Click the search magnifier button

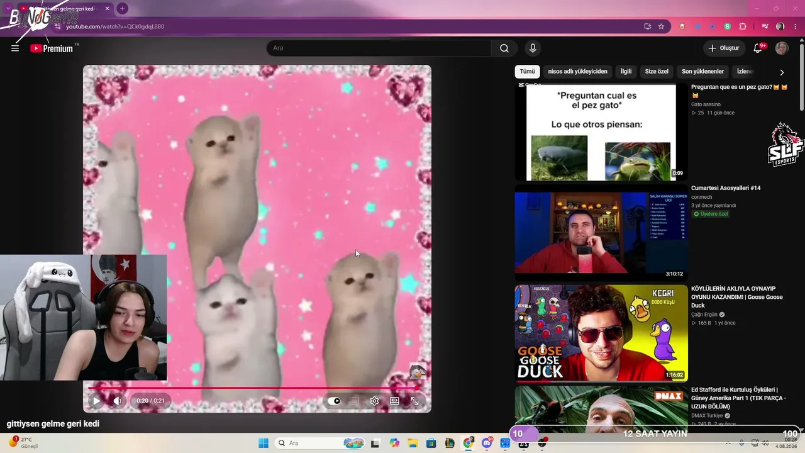click(504, 48)
